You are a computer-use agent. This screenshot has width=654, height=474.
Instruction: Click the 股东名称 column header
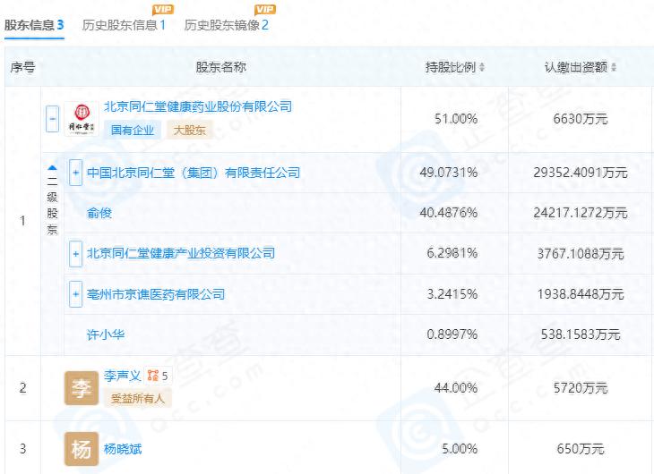(221, 67)
